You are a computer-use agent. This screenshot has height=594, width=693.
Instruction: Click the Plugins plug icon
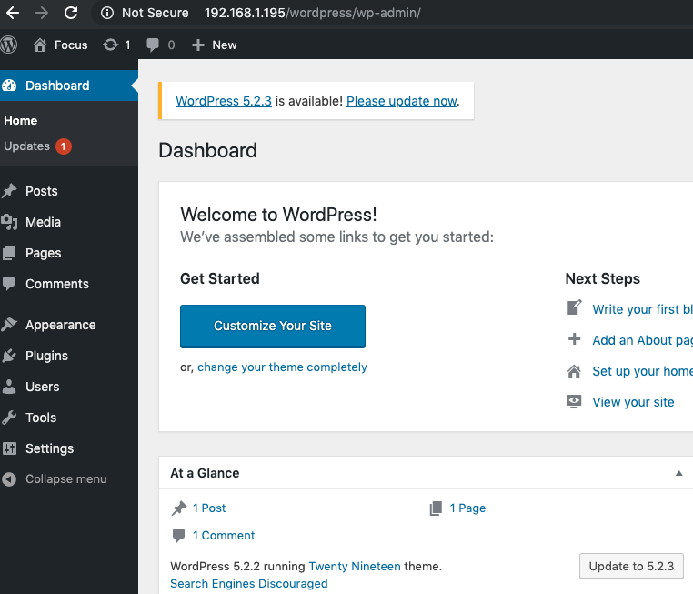9,356
